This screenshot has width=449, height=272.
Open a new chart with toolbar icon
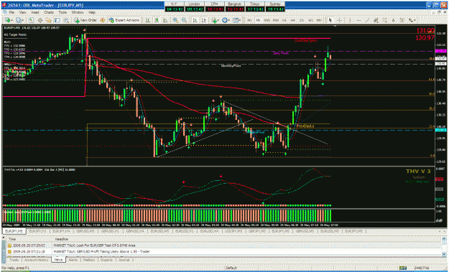pyautogui.click(x=9, y=20)
